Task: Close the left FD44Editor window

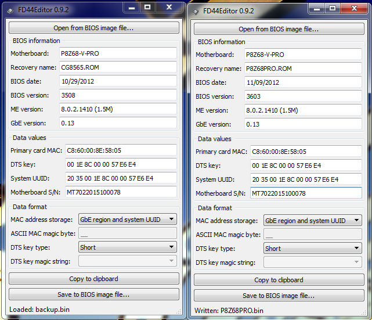Action: point(169,8)
